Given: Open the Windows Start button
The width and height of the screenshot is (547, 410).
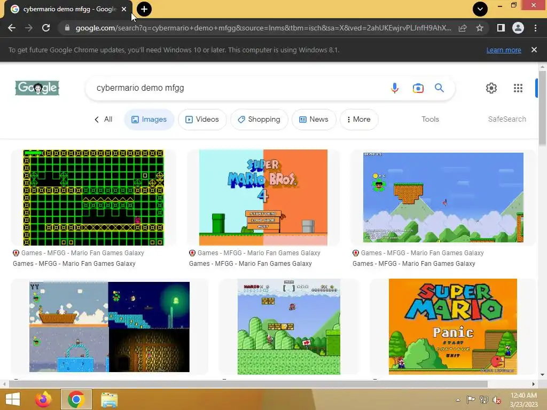Looking at the screenshot, I should 13,399.
